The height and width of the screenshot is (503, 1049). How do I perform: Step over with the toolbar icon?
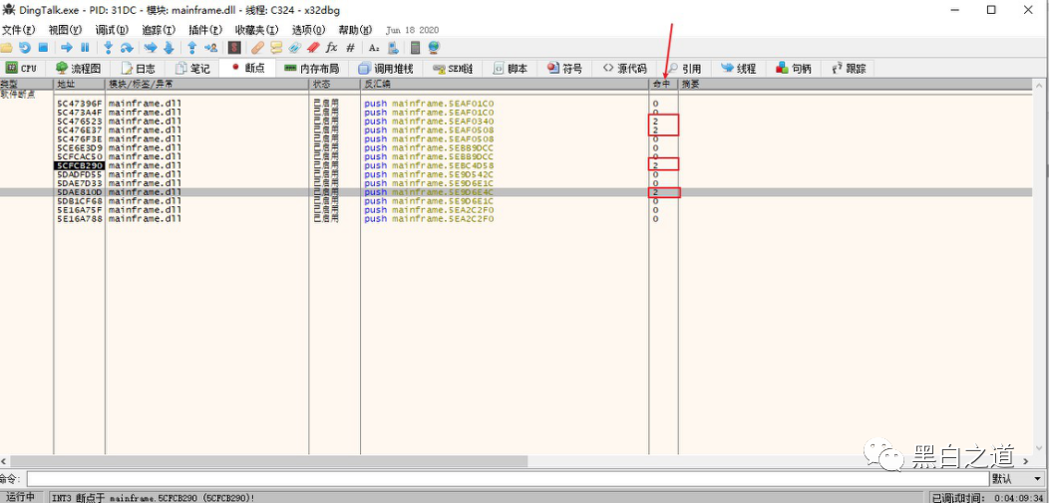click(127, 48)
